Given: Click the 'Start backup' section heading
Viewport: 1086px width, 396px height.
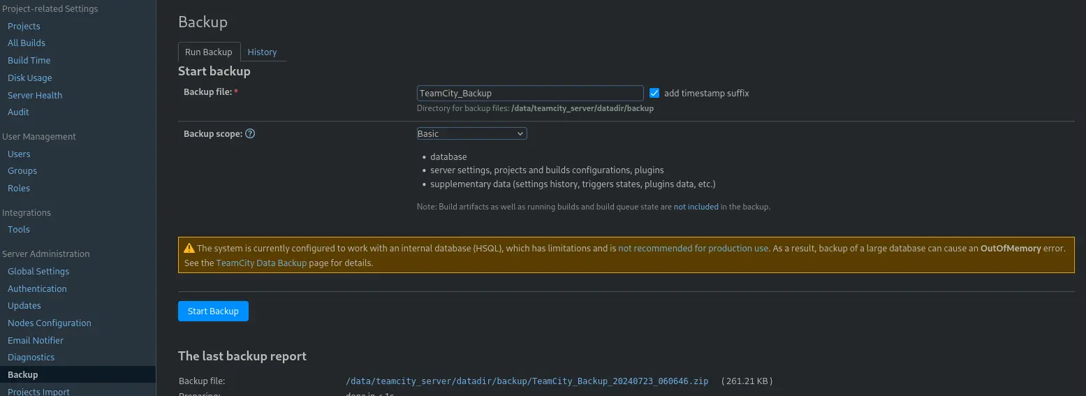Looking at the screenshot, I should 214,71.
